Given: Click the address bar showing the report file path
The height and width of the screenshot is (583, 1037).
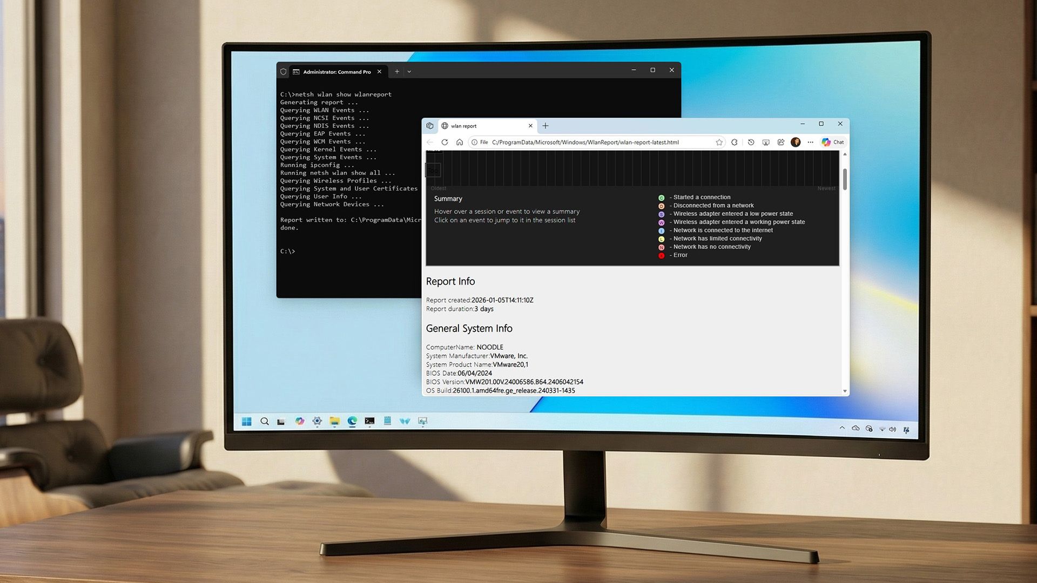Looking at the screenshot, I should 583,142.
